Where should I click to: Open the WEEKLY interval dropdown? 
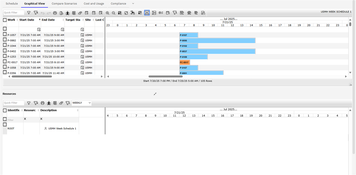pyautogui.click(x=81, y=103)
